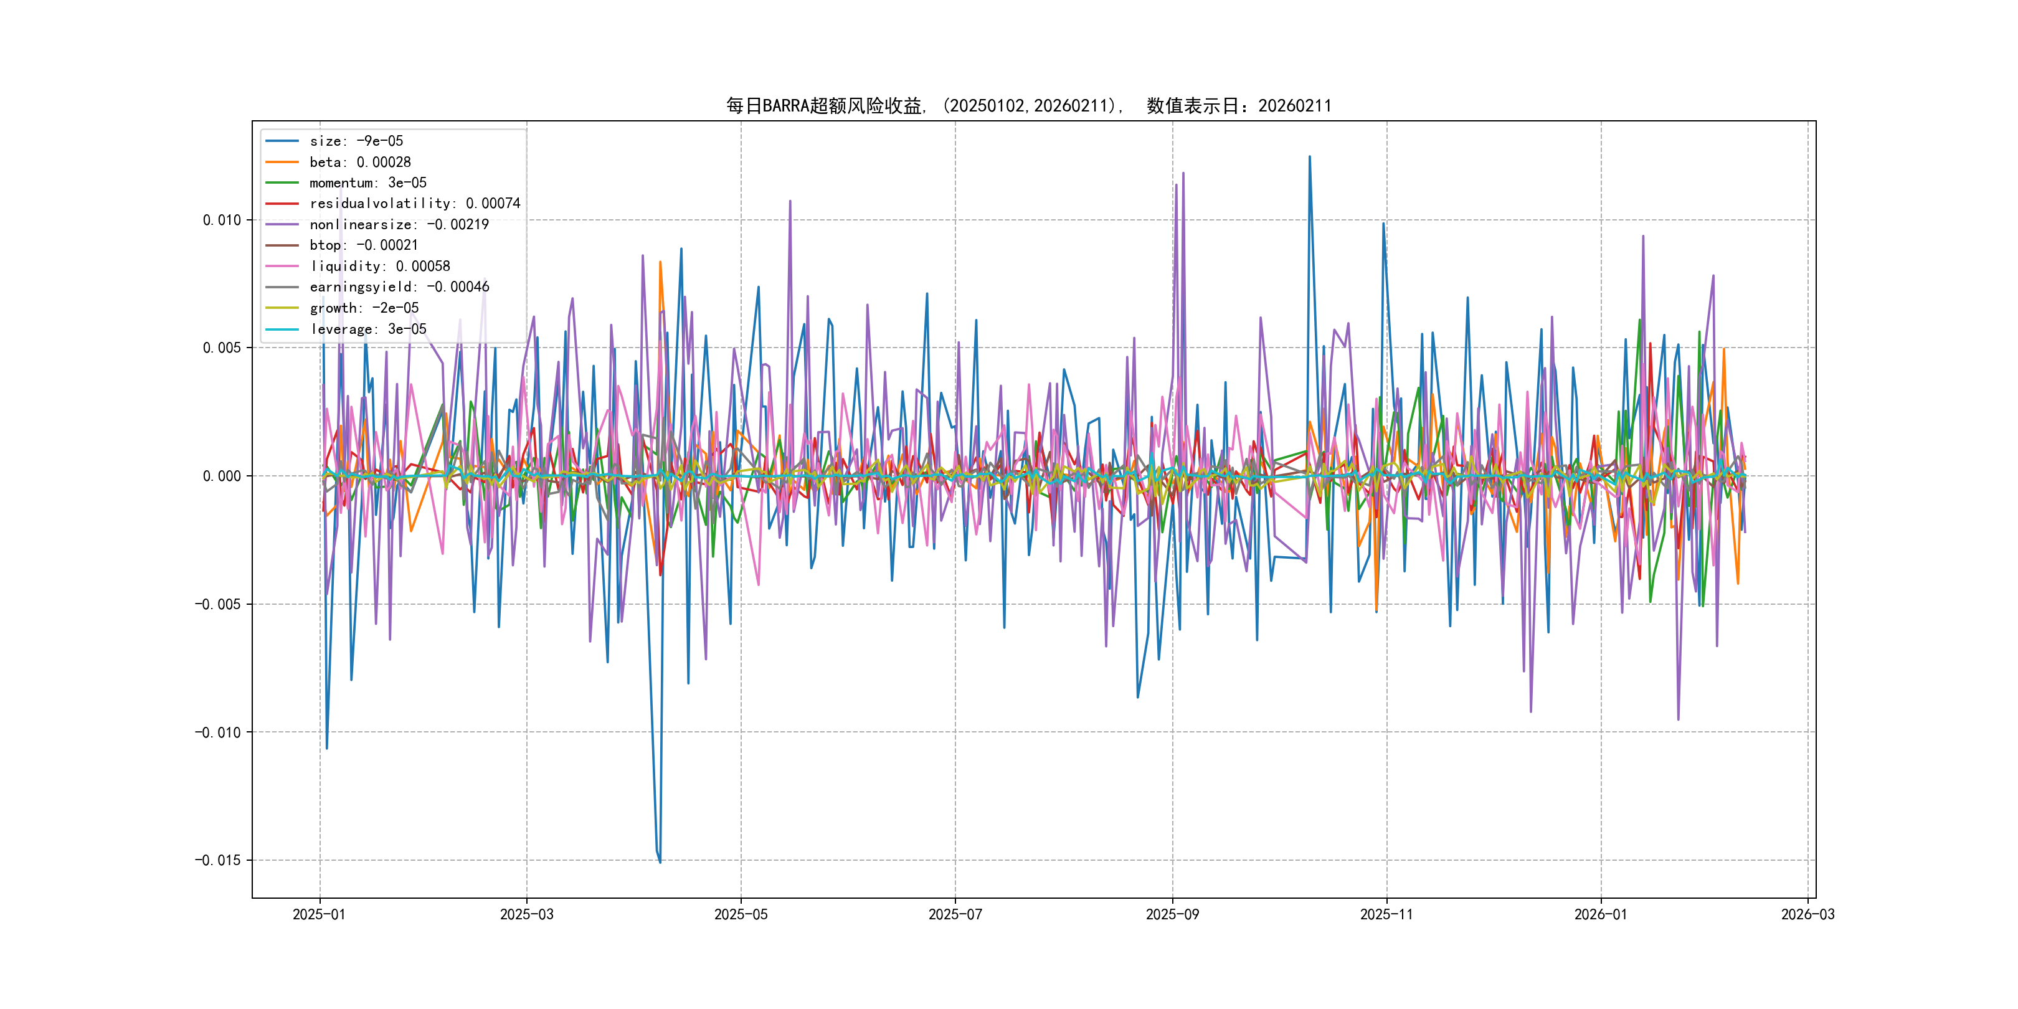Screen dimensions: 2018x1009
Task: Click the blue size legend line
Action: coord(282,141)
